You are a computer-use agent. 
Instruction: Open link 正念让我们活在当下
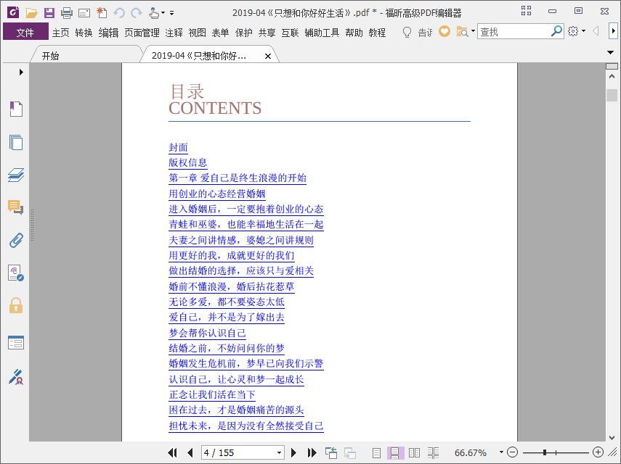coord(212,394)
